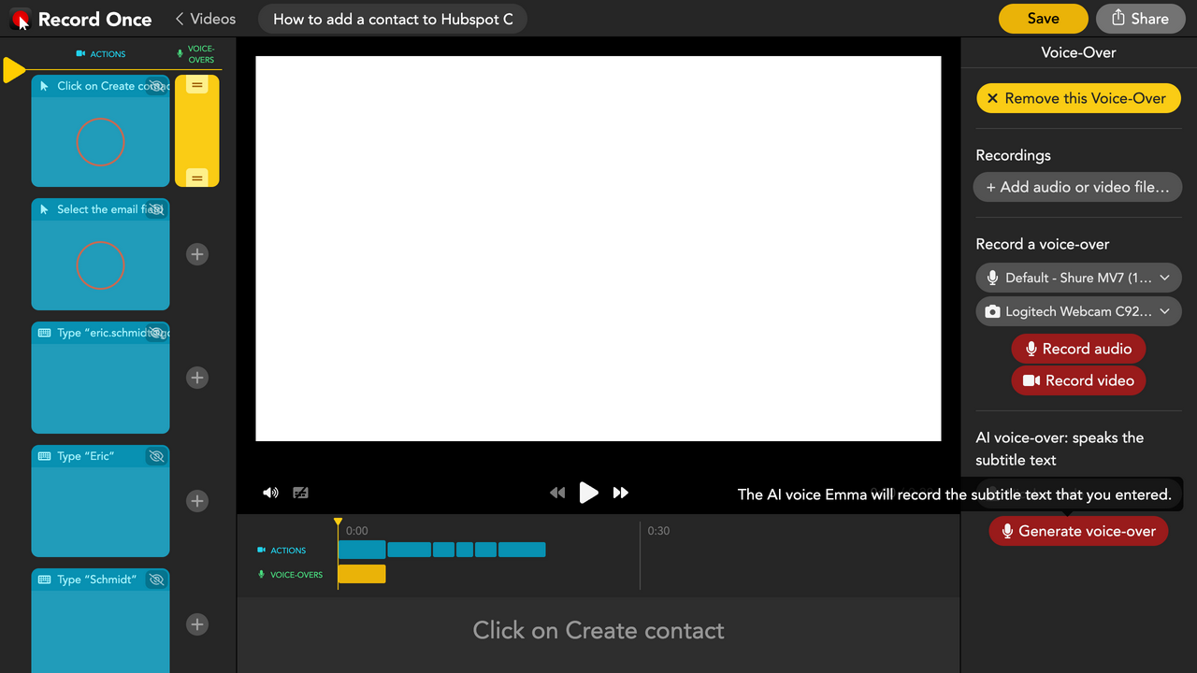Click the fast-forward playback icon
Image resolution: width=1197 pixels, height=673 pixels.
pos(621,493)
